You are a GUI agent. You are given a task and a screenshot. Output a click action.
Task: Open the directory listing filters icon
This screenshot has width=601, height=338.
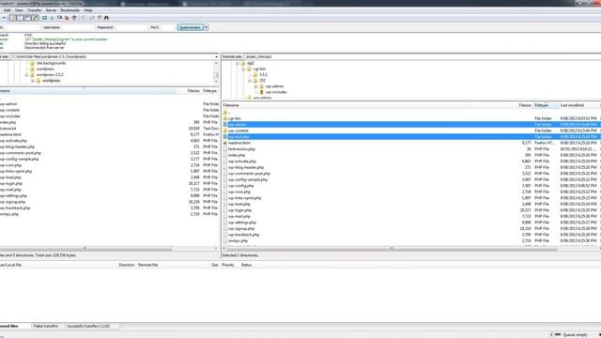(x=84, y=18)
